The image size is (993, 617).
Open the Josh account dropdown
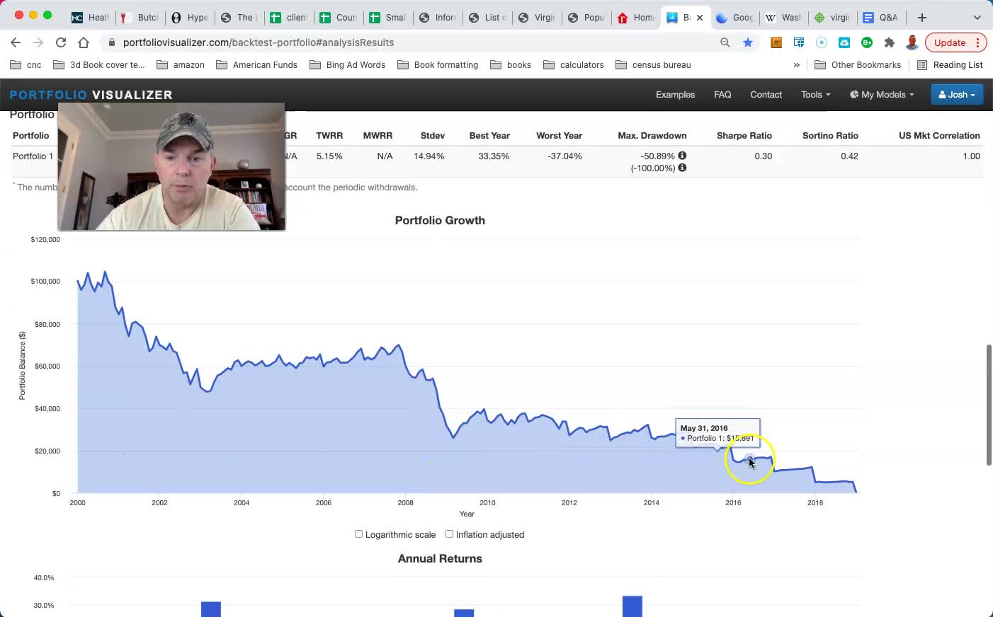point(956,95)
